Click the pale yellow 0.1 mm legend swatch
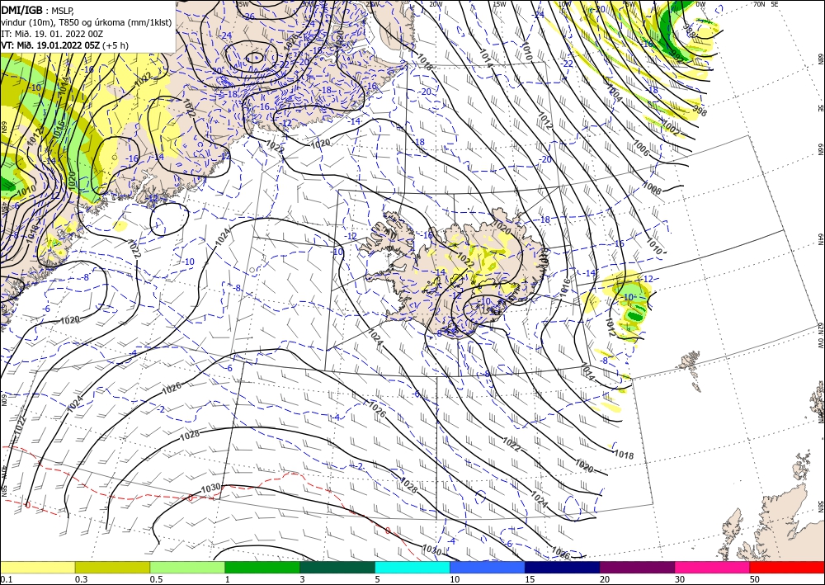Viewport: 825px width, 585px height. coord(37,567)
